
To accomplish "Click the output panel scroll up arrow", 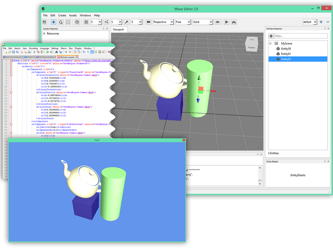I will pyautogui.click(x=260, y=168).
